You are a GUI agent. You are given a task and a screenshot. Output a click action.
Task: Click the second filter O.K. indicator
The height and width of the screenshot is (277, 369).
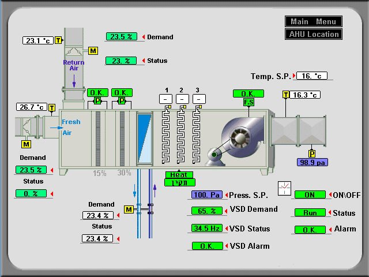point(122,93)
